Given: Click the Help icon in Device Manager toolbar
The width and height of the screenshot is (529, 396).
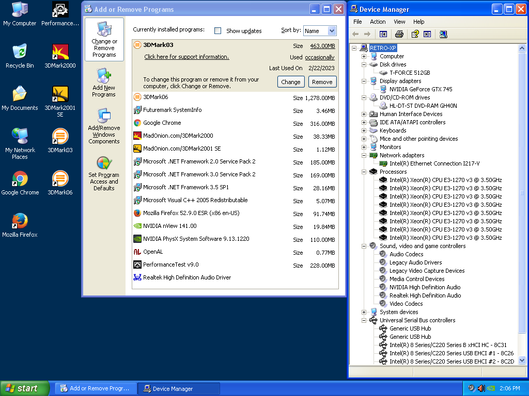Looking at the screenshot, I should tap(415, 34).
